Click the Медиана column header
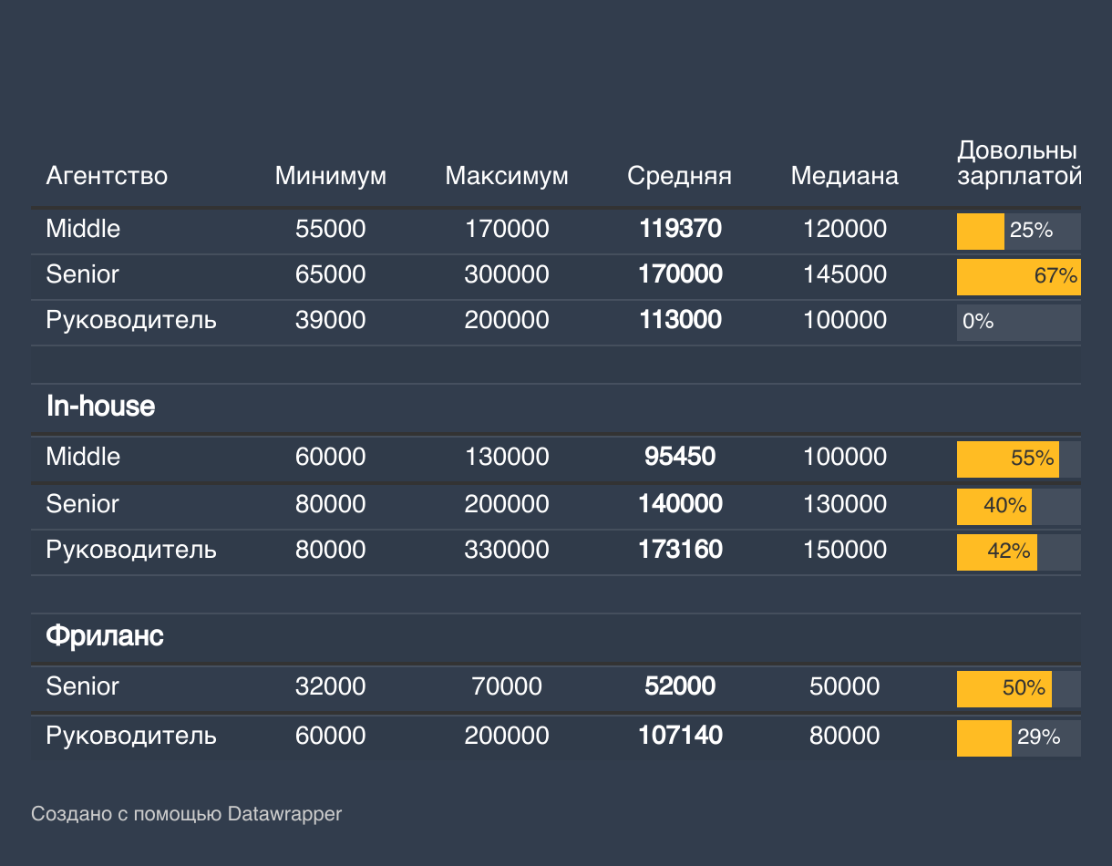 [844, 176]
